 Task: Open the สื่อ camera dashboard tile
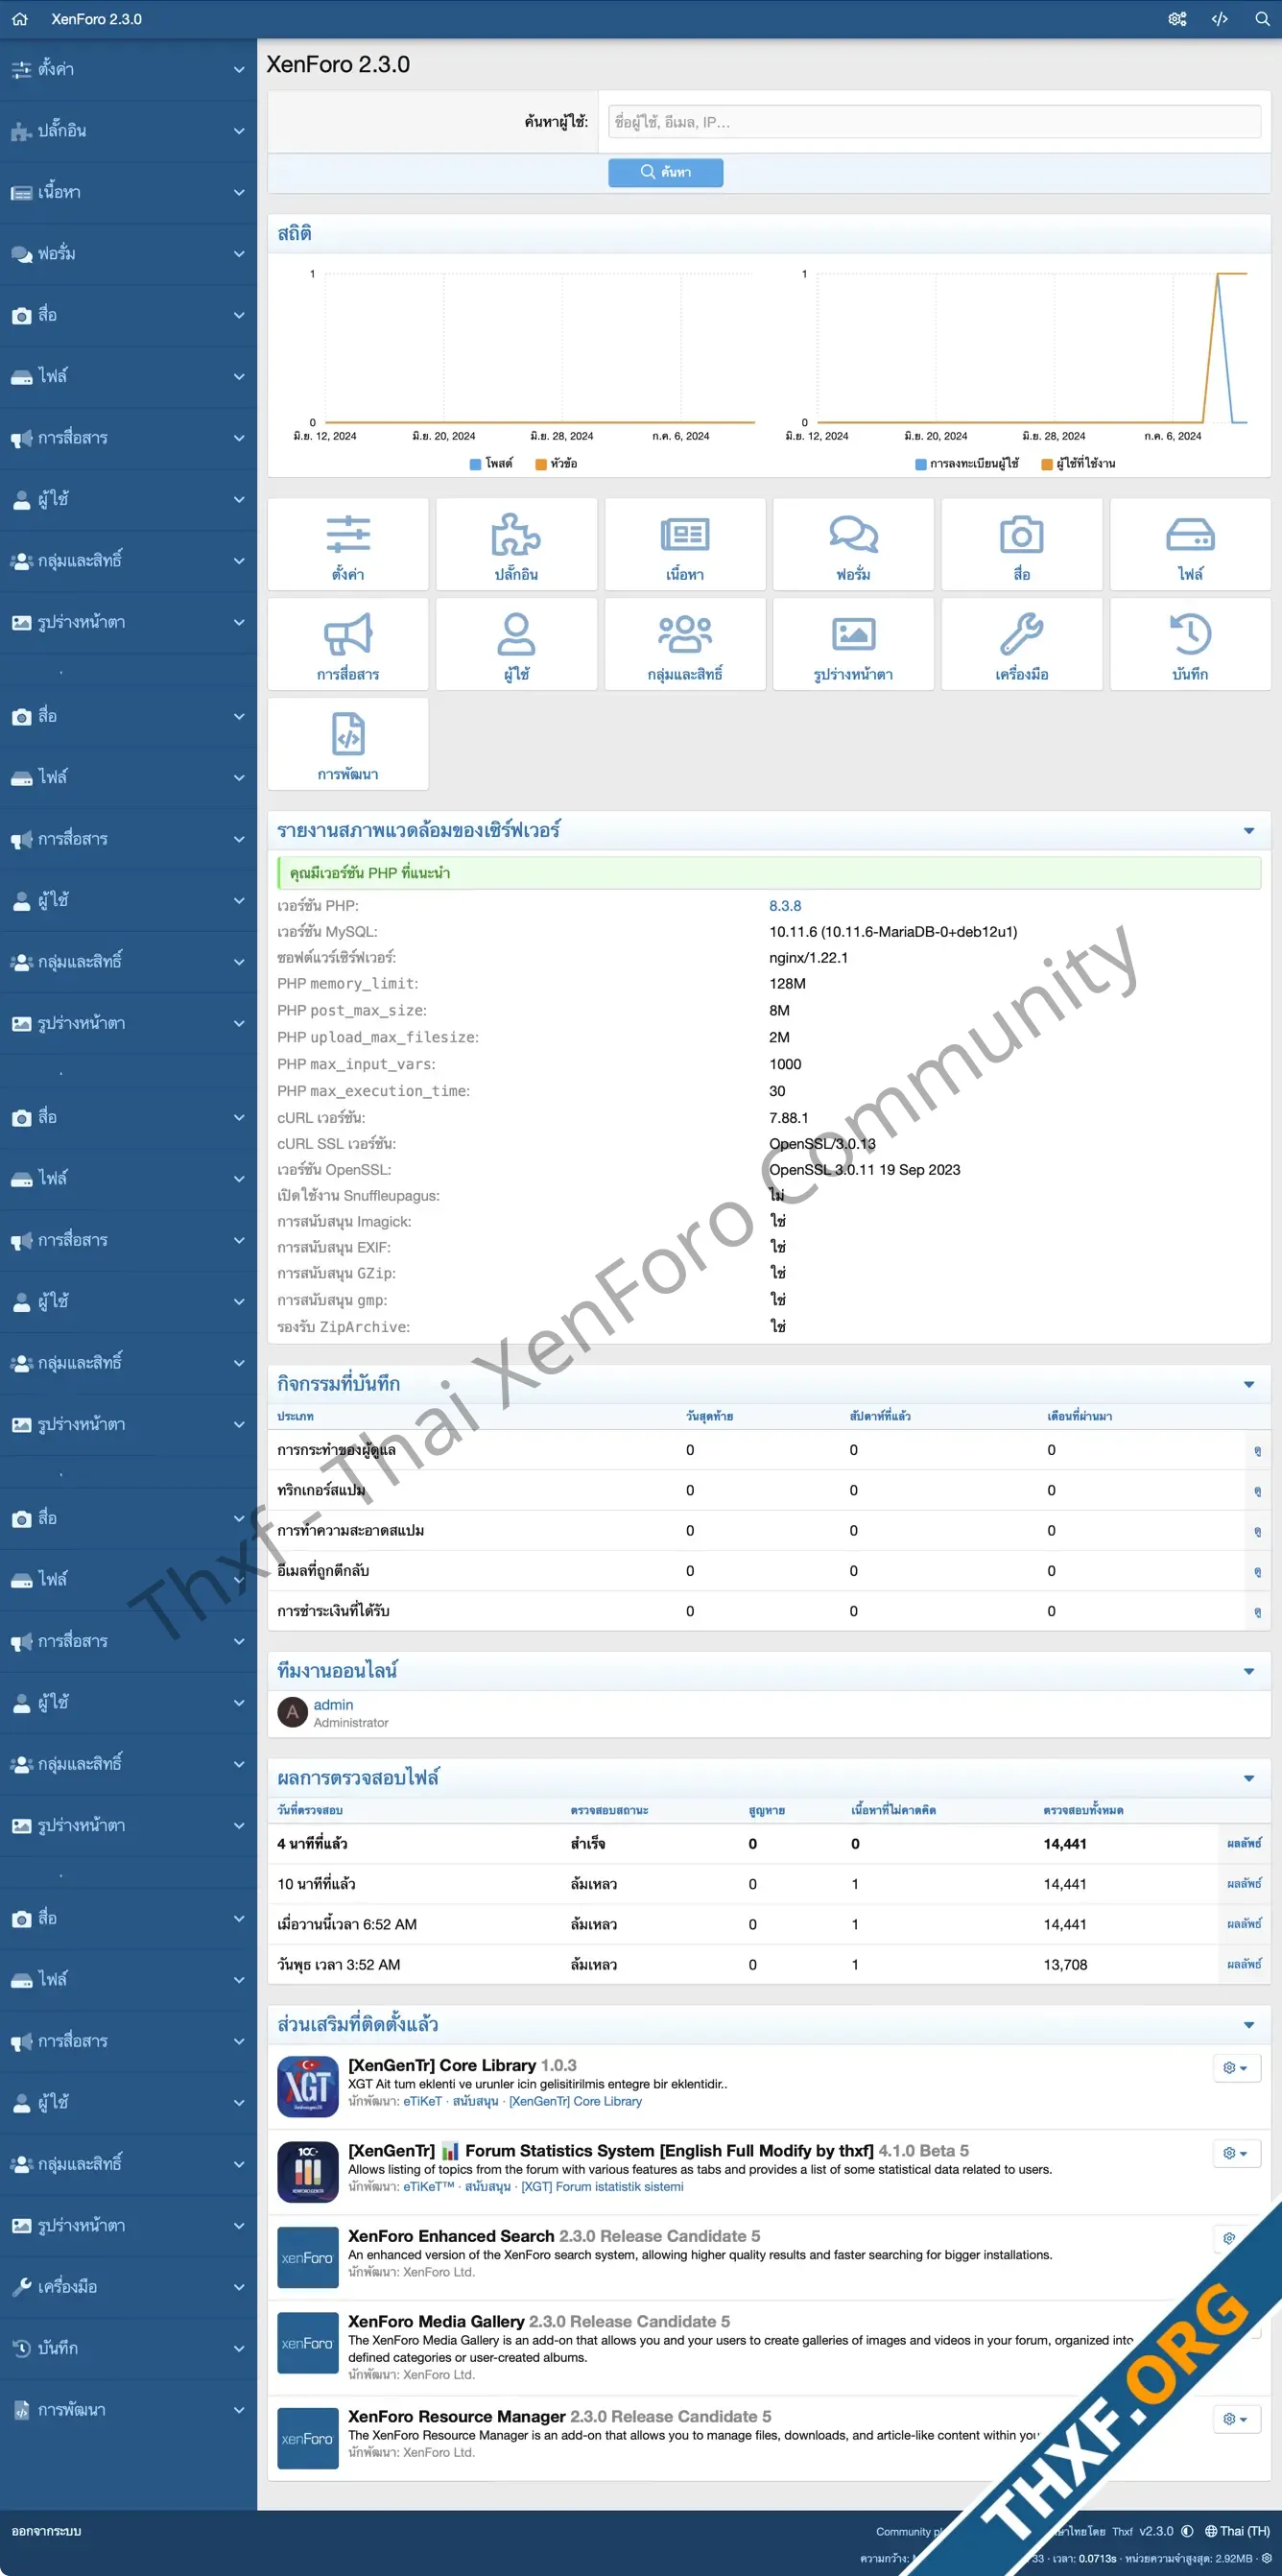(x=1021, y=545)
